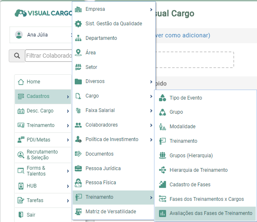Click the Hierarquia de Treinamento icon

[x=162, y=170]
